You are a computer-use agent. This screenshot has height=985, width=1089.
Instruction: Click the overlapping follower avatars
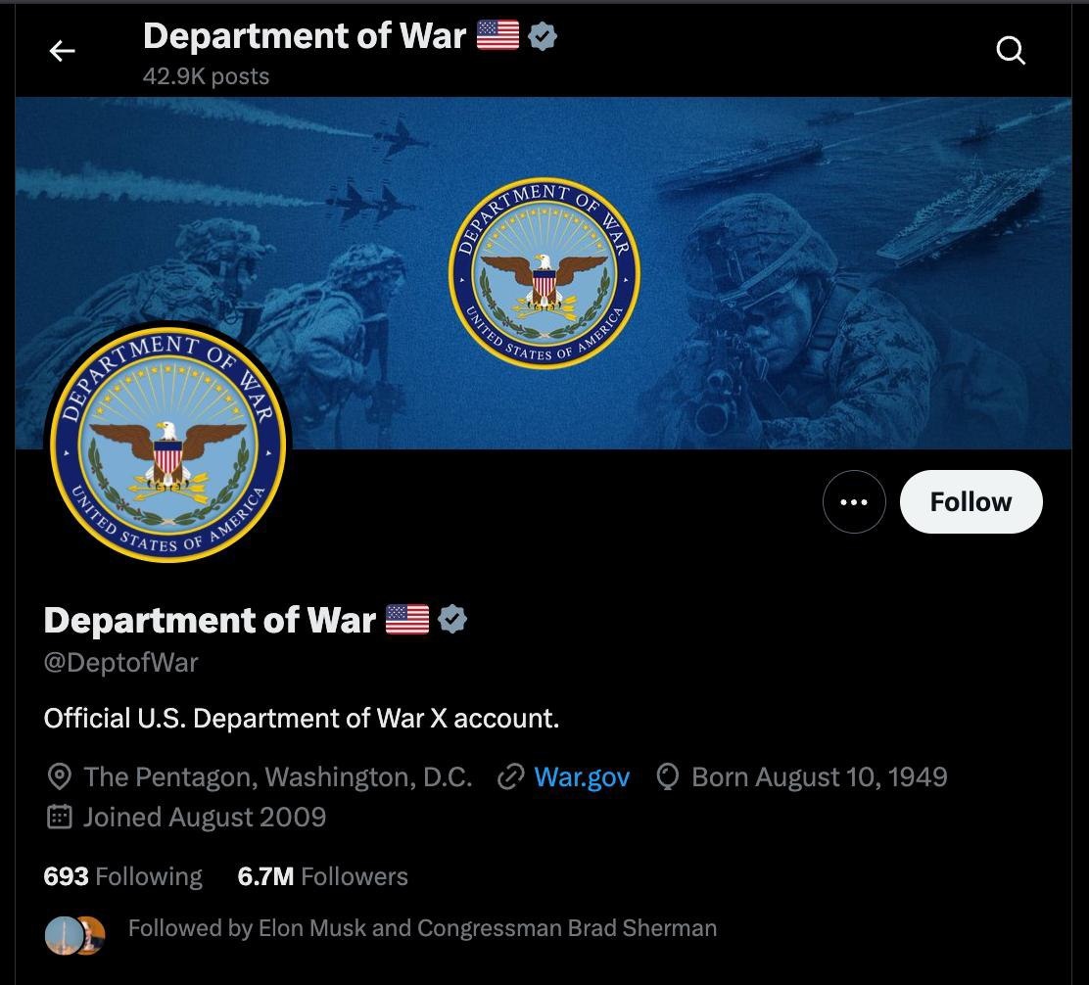point(75,935)
